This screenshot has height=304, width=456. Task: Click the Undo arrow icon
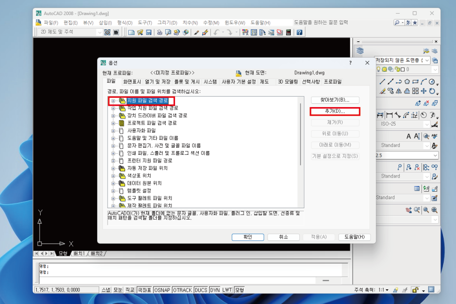coord(216,32)
